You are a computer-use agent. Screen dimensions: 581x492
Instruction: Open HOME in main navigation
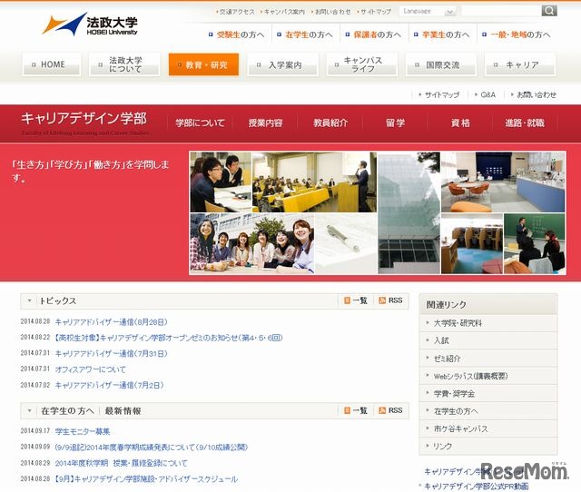click(51, 64)
